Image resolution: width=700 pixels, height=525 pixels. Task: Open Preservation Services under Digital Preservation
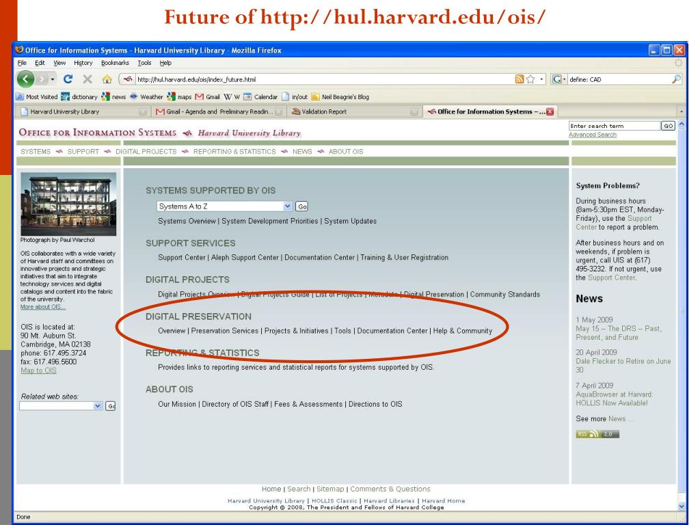[224, 331]
